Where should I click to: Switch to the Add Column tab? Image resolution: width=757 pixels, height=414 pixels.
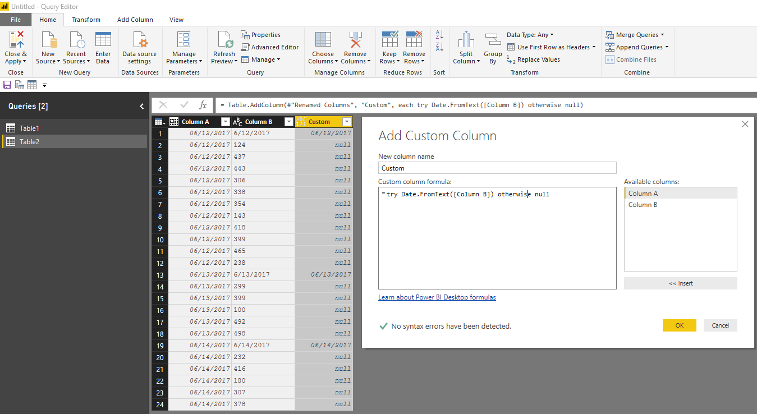click(x=135, y=20)
